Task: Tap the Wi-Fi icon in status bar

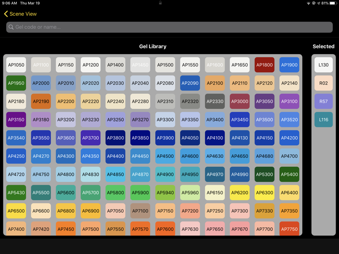Action: 308,3
